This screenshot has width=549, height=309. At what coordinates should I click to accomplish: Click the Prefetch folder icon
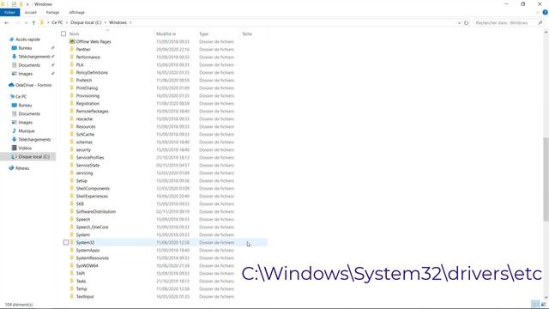click(x=72, y=80)
